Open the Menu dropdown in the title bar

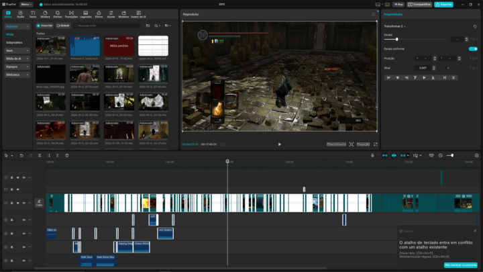[x=25, y=4]
